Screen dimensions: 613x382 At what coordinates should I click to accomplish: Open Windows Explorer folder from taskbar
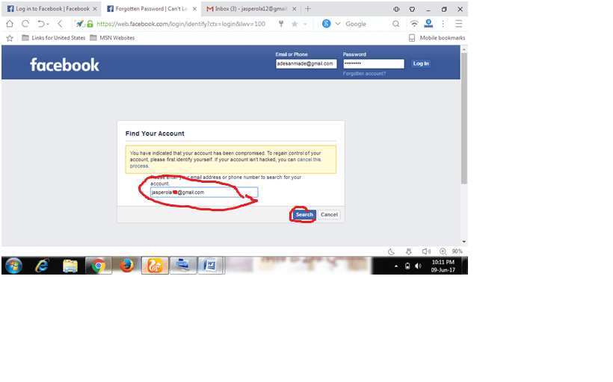point(70,266)
